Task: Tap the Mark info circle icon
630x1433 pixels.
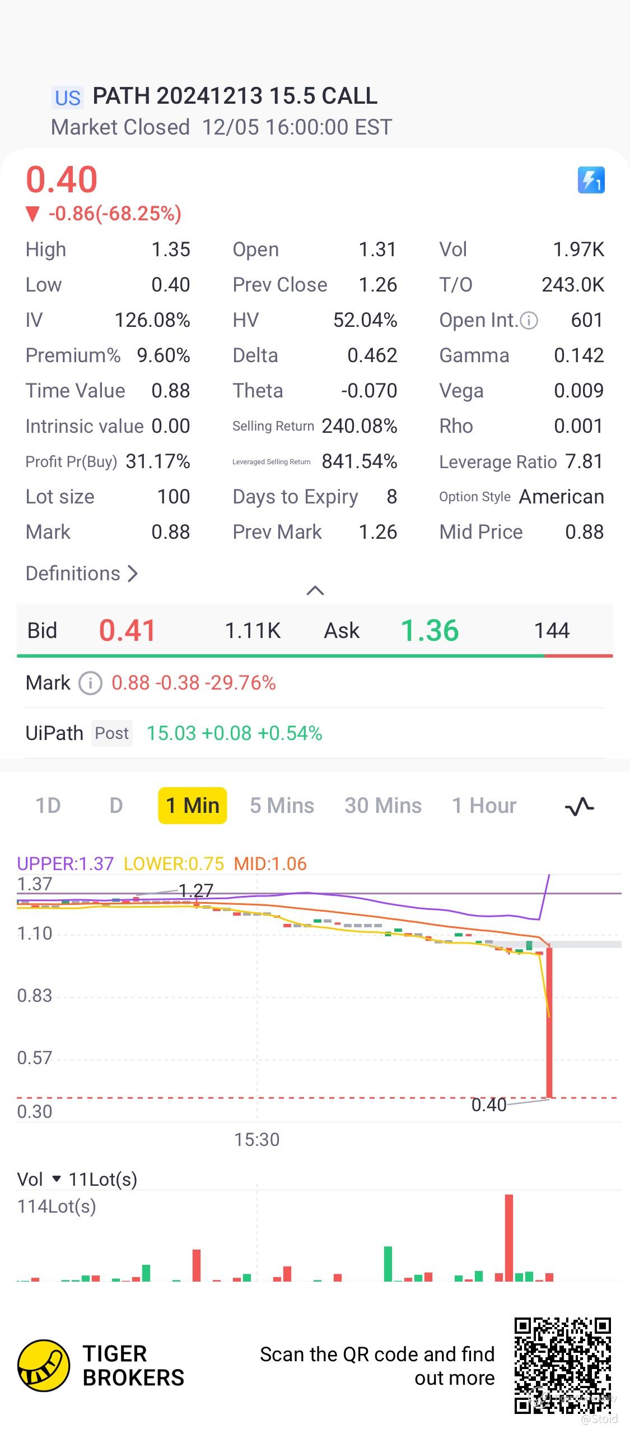Action: [90, 683]
